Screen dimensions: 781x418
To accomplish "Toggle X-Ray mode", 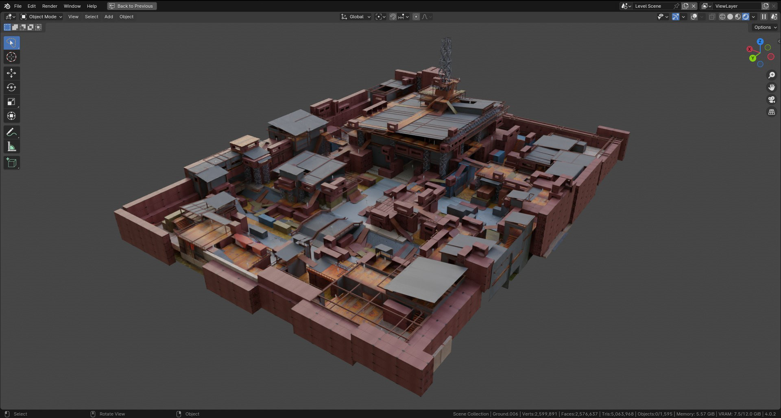I will (x=712, y=17).
